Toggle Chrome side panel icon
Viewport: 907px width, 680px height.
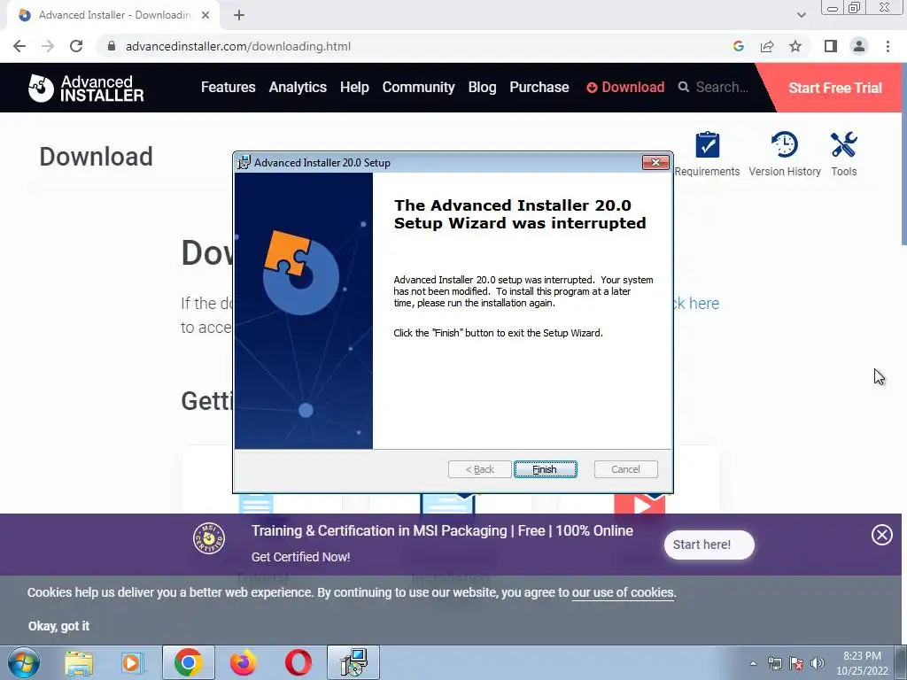(831, 46)
